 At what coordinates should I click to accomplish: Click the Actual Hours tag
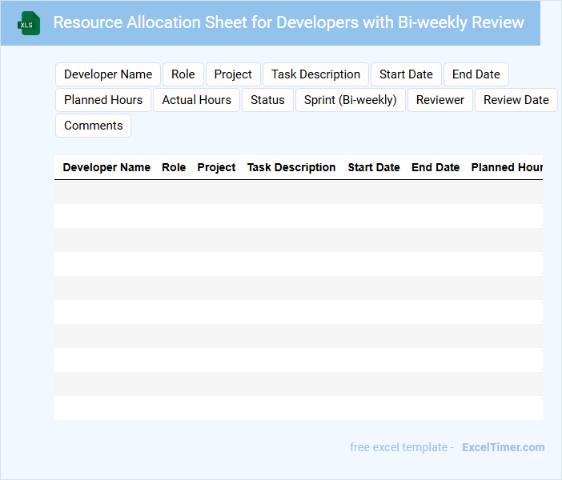pyautogui.click(x=196, y=100)
